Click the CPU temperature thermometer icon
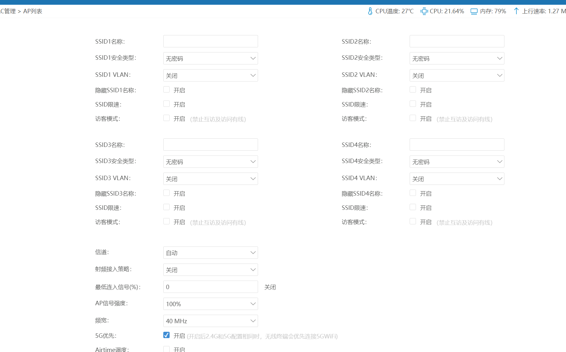This screenshot has width=566, height=352. [x=370, y=11]
